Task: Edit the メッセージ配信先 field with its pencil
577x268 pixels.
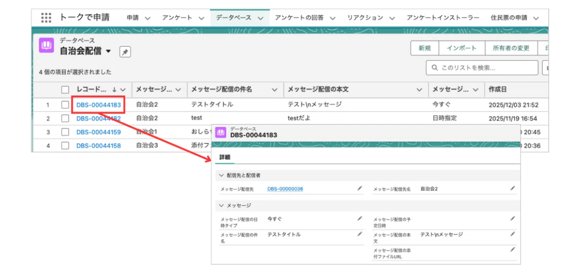Action: 359,188
